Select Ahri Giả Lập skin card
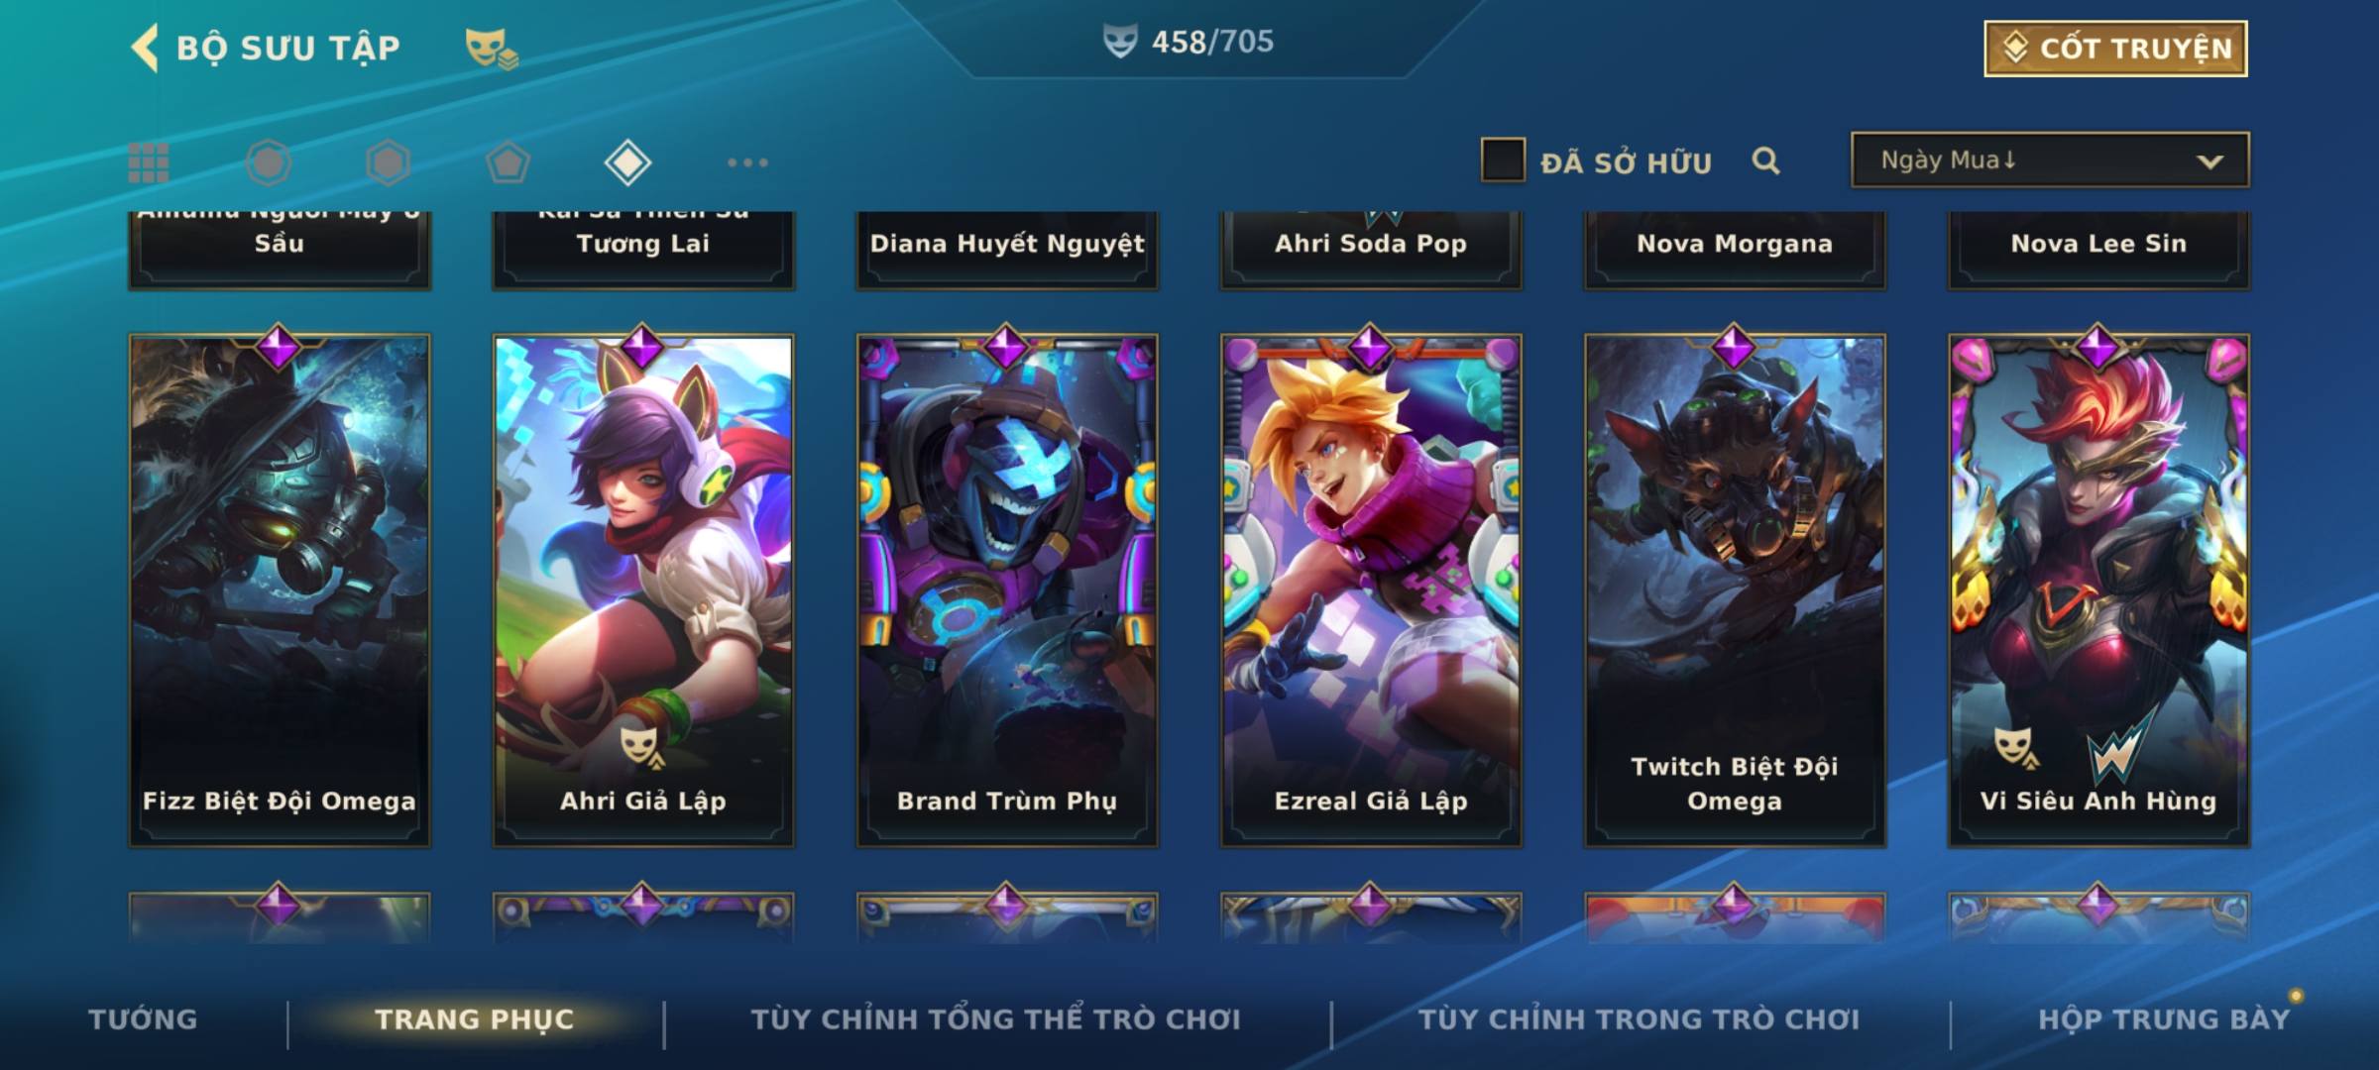This screenshot has height=1070, width=2379. [643, 589]
